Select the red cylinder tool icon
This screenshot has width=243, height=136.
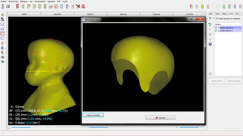pyautogui.click(x=17, y=6)
